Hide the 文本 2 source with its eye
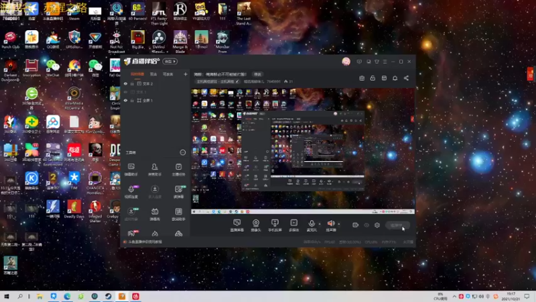The image size is (536, 302). click(125, 83)
